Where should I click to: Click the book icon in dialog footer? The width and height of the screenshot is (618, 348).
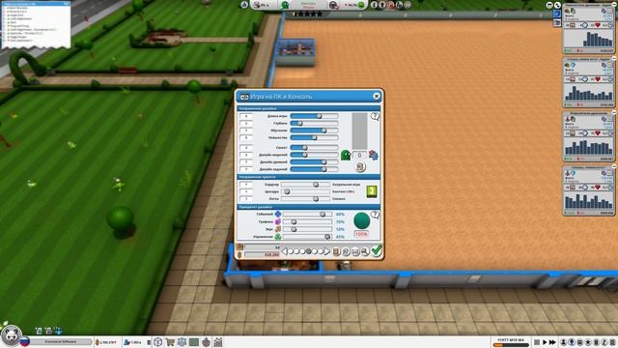click(336, 251)
